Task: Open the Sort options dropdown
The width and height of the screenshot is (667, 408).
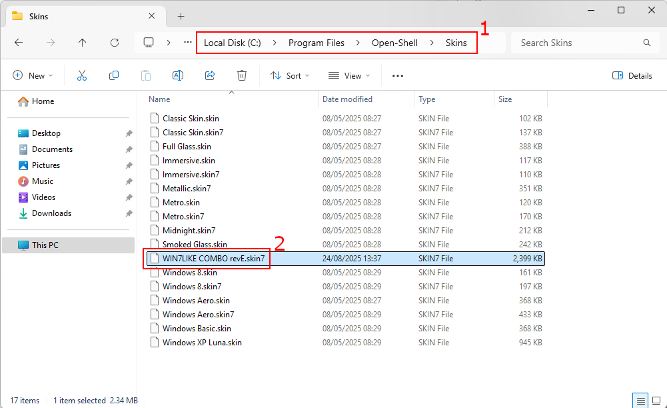Action: pyautogui.click(x=290, y=76)
